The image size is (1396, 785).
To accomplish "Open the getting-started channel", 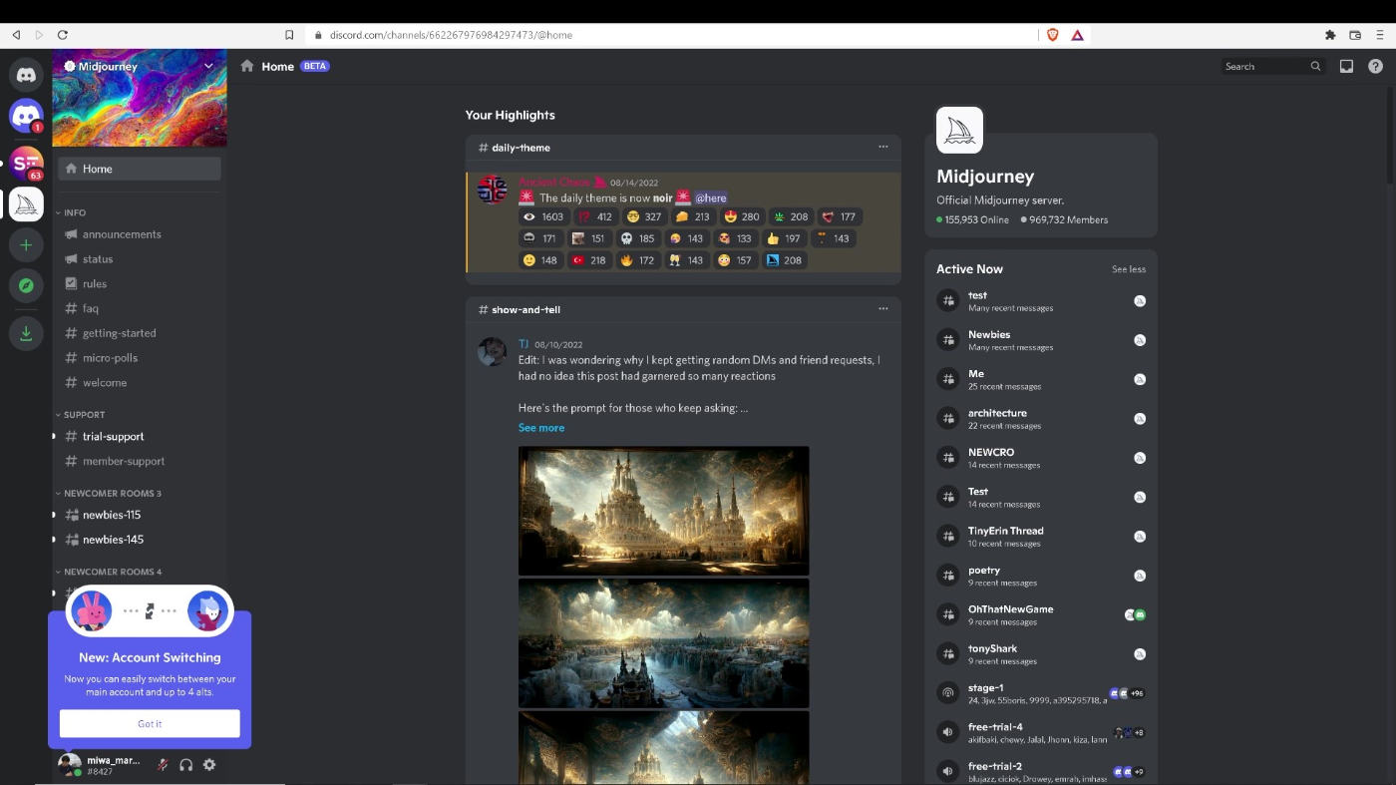I will pyautogui.click(x=140, y=333).
